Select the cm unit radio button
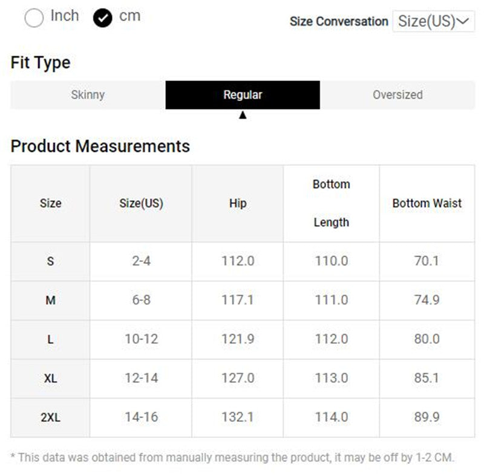The image size is (484, 475). (103, 18)
